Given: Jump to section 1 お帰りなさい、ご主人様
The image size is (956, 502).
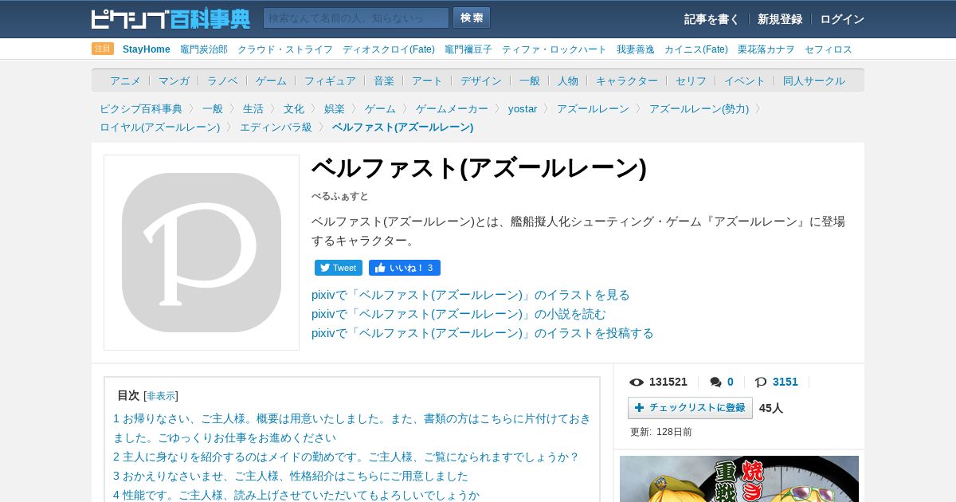Looking at the screenshot, I should (352, 428).
